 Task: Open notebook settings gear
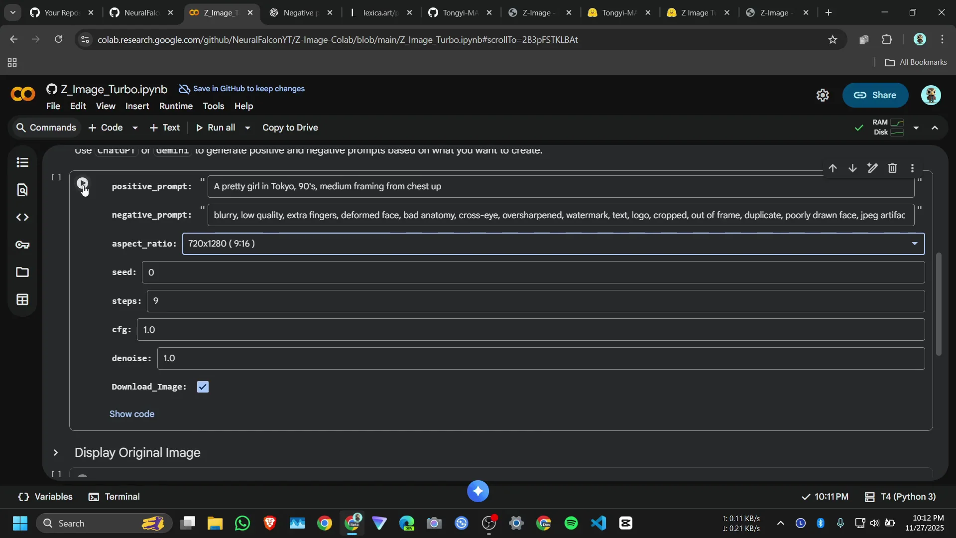coord(823,95)
